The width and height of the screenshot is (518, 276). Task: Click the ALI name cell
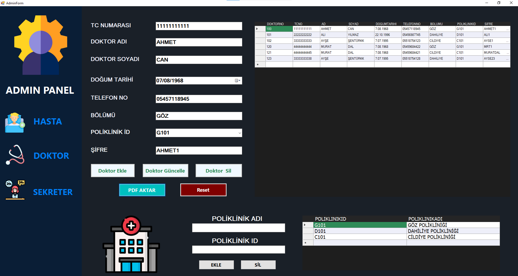coord(334,35)
